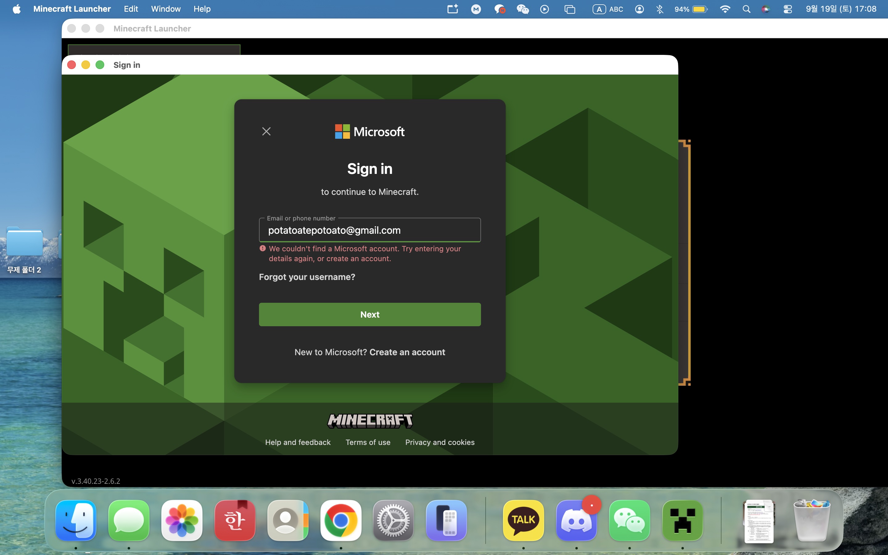Open the Hangul word processor in Dock

(x=235, y=520)
